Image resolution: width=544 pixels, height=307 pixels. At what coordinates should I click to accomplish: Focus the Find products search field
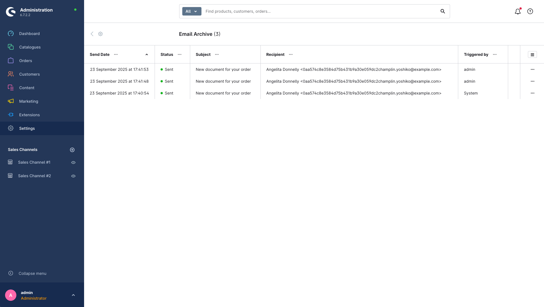[319, 11]
